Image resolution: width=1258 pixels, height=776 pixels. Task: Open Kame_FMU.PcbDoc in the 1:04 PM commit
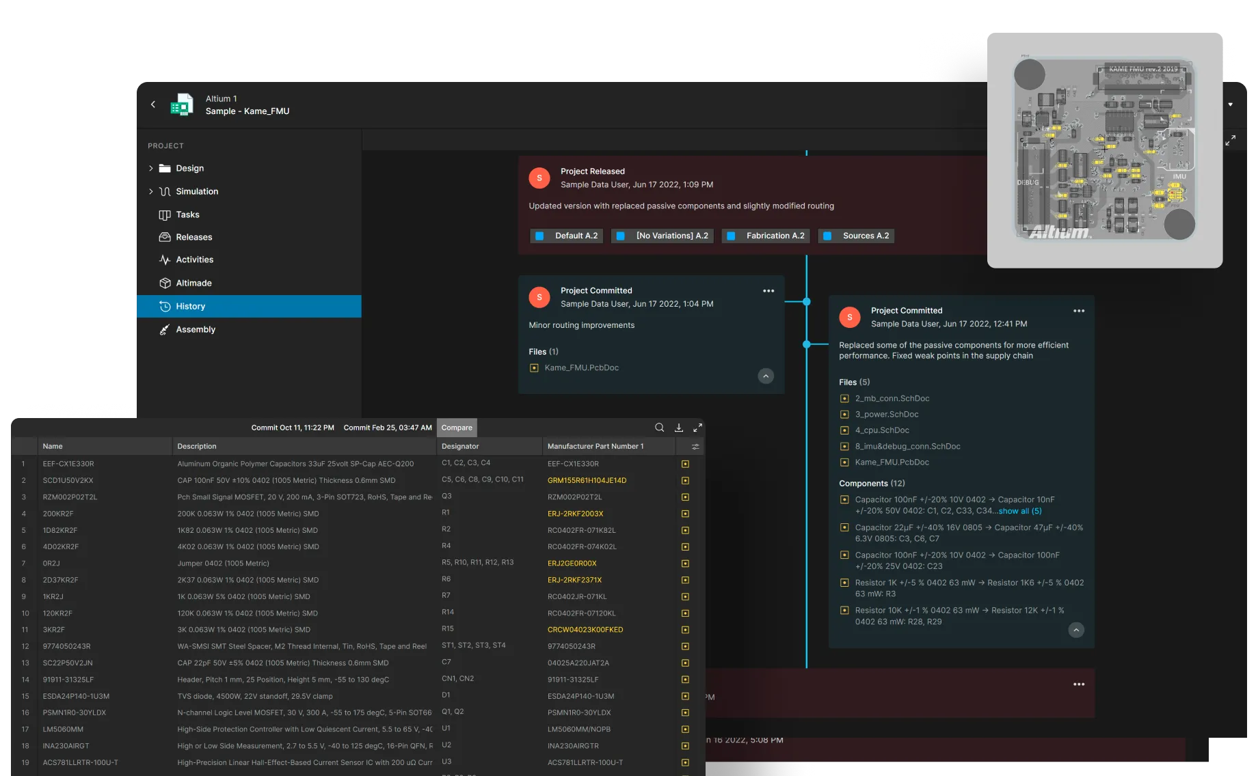coord(581,368)
